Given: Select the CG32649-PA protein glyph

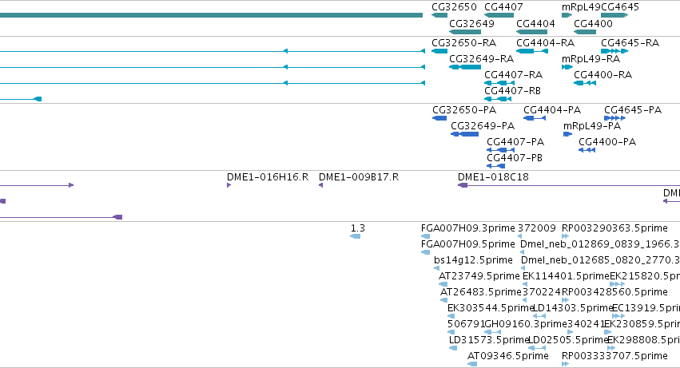Looking at the screenshot, I should coord(464,134).
